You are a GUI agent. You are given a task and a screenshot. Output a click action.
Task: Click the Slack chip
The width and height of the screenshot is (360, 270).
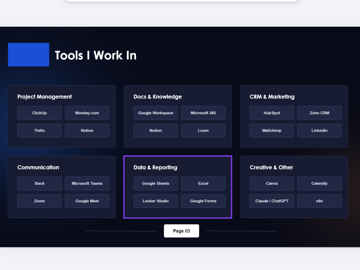(x=40, y=183)
